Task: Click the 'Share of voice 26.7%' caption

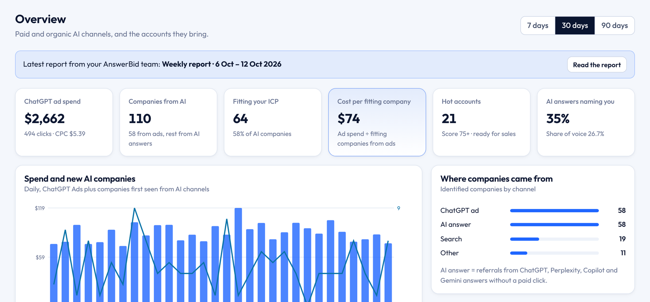Action: pos(575,134)
